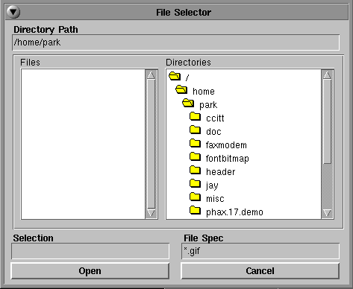This screenshot has height=289, width=353.
Task: Click the folder icon beside jay
Action: click(195, 183)
